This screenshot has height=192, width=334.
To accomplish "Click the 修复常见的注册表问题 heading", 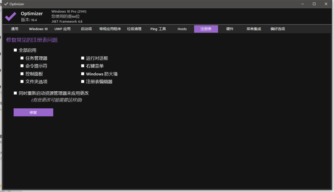I will click(32, 40).
